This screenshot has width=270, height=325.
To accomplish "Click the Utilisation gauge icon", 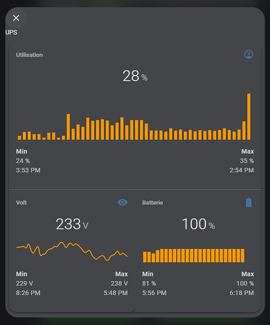I will pyautogui.click(x=249, y=54).
